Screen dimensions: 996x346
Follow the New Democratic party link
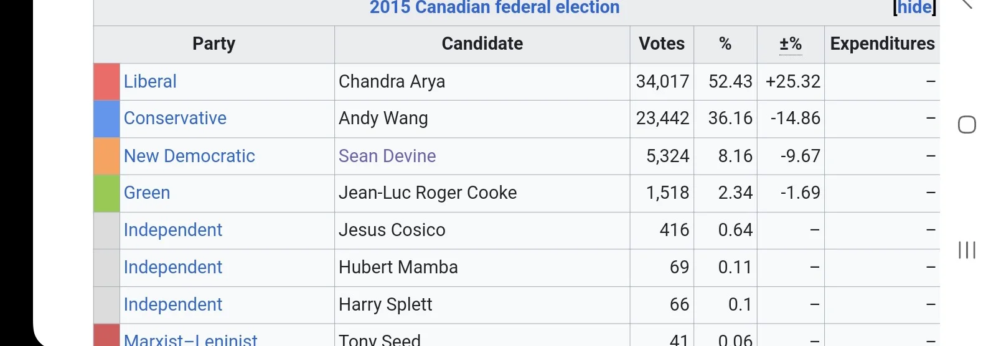tap(189, 156)
